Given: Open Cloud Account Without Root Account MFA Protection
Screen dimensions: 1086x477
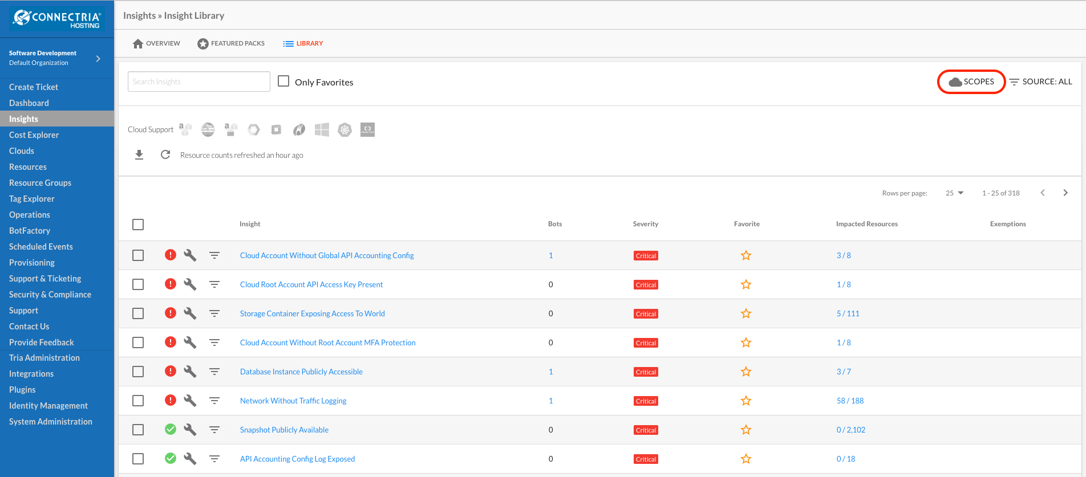Looking at the screenshot, I should (328, 343).
